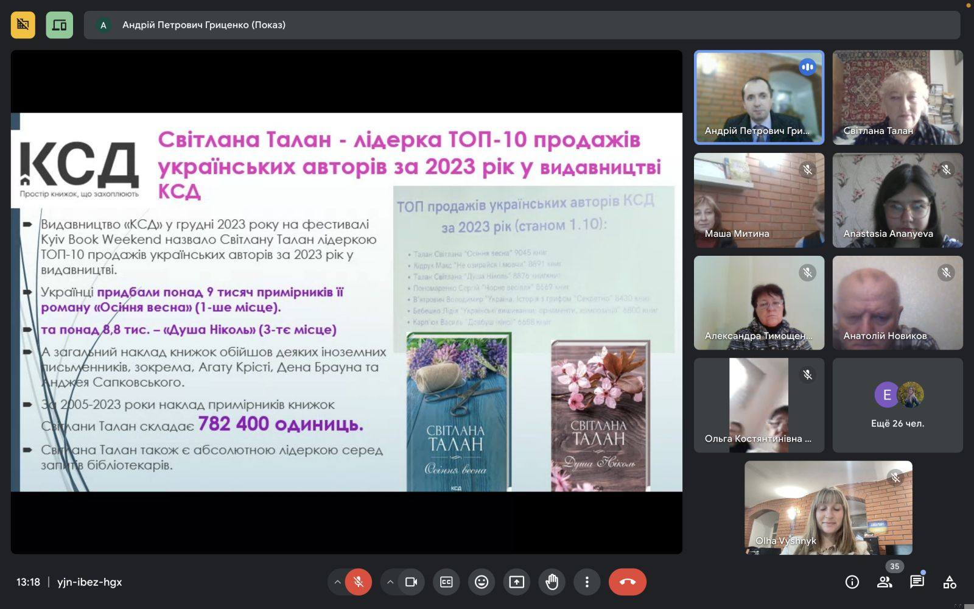Click the КСД logo on slide

click(x=79, y=168)
